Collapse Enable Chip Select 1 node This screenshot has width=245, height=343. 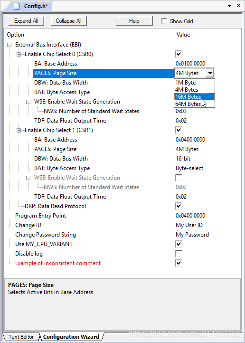coord(19,130)
